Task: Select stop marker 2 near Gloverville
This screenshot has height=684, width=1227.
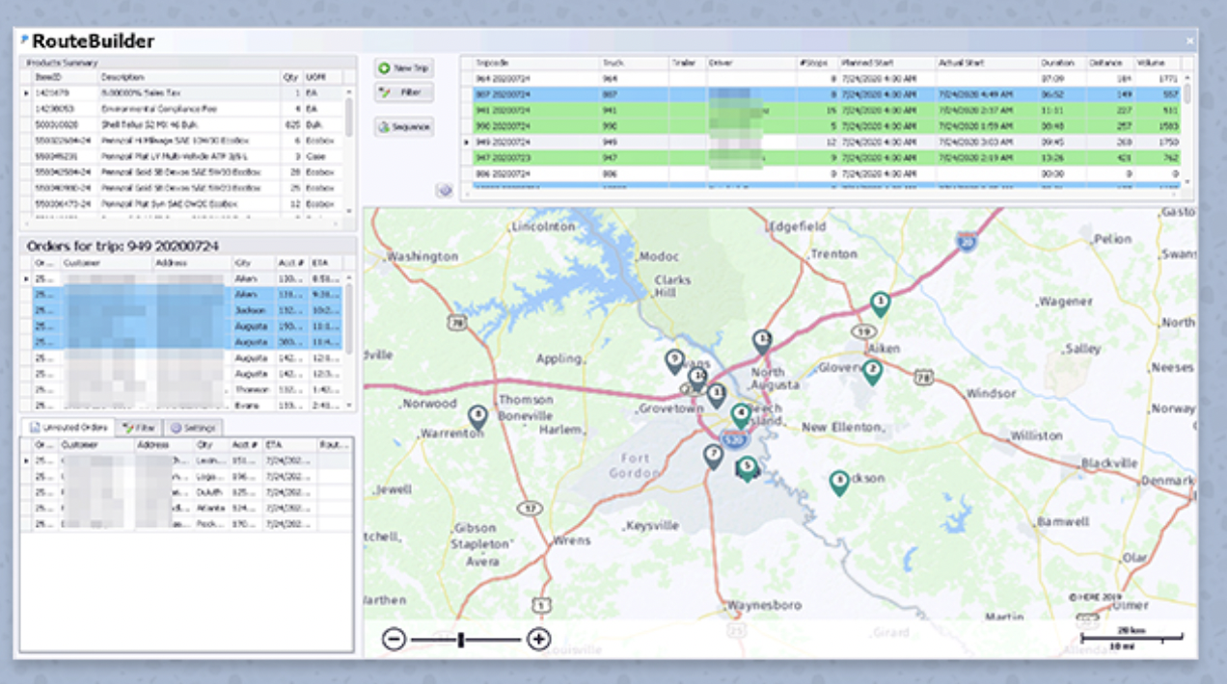Action: [x=872, y=372]
